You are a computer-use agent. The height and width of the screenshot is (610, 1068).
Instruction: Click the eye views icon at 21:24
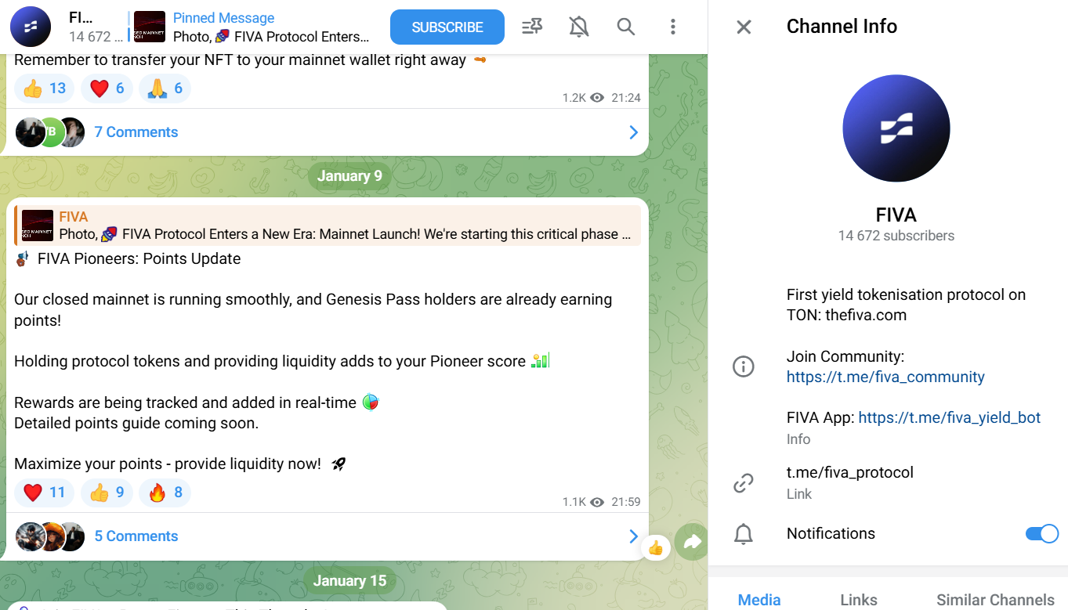click(598, 98)
